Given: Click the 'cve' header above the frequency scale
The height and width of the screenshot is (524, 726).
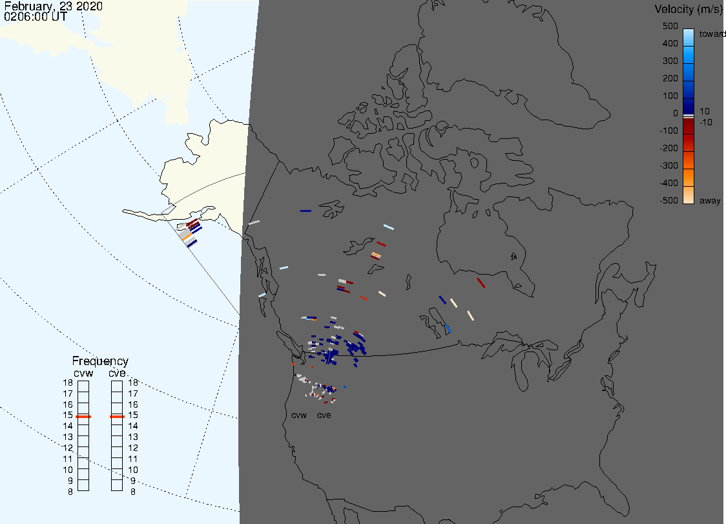Looking at the screenshot, I should [117, 373].
